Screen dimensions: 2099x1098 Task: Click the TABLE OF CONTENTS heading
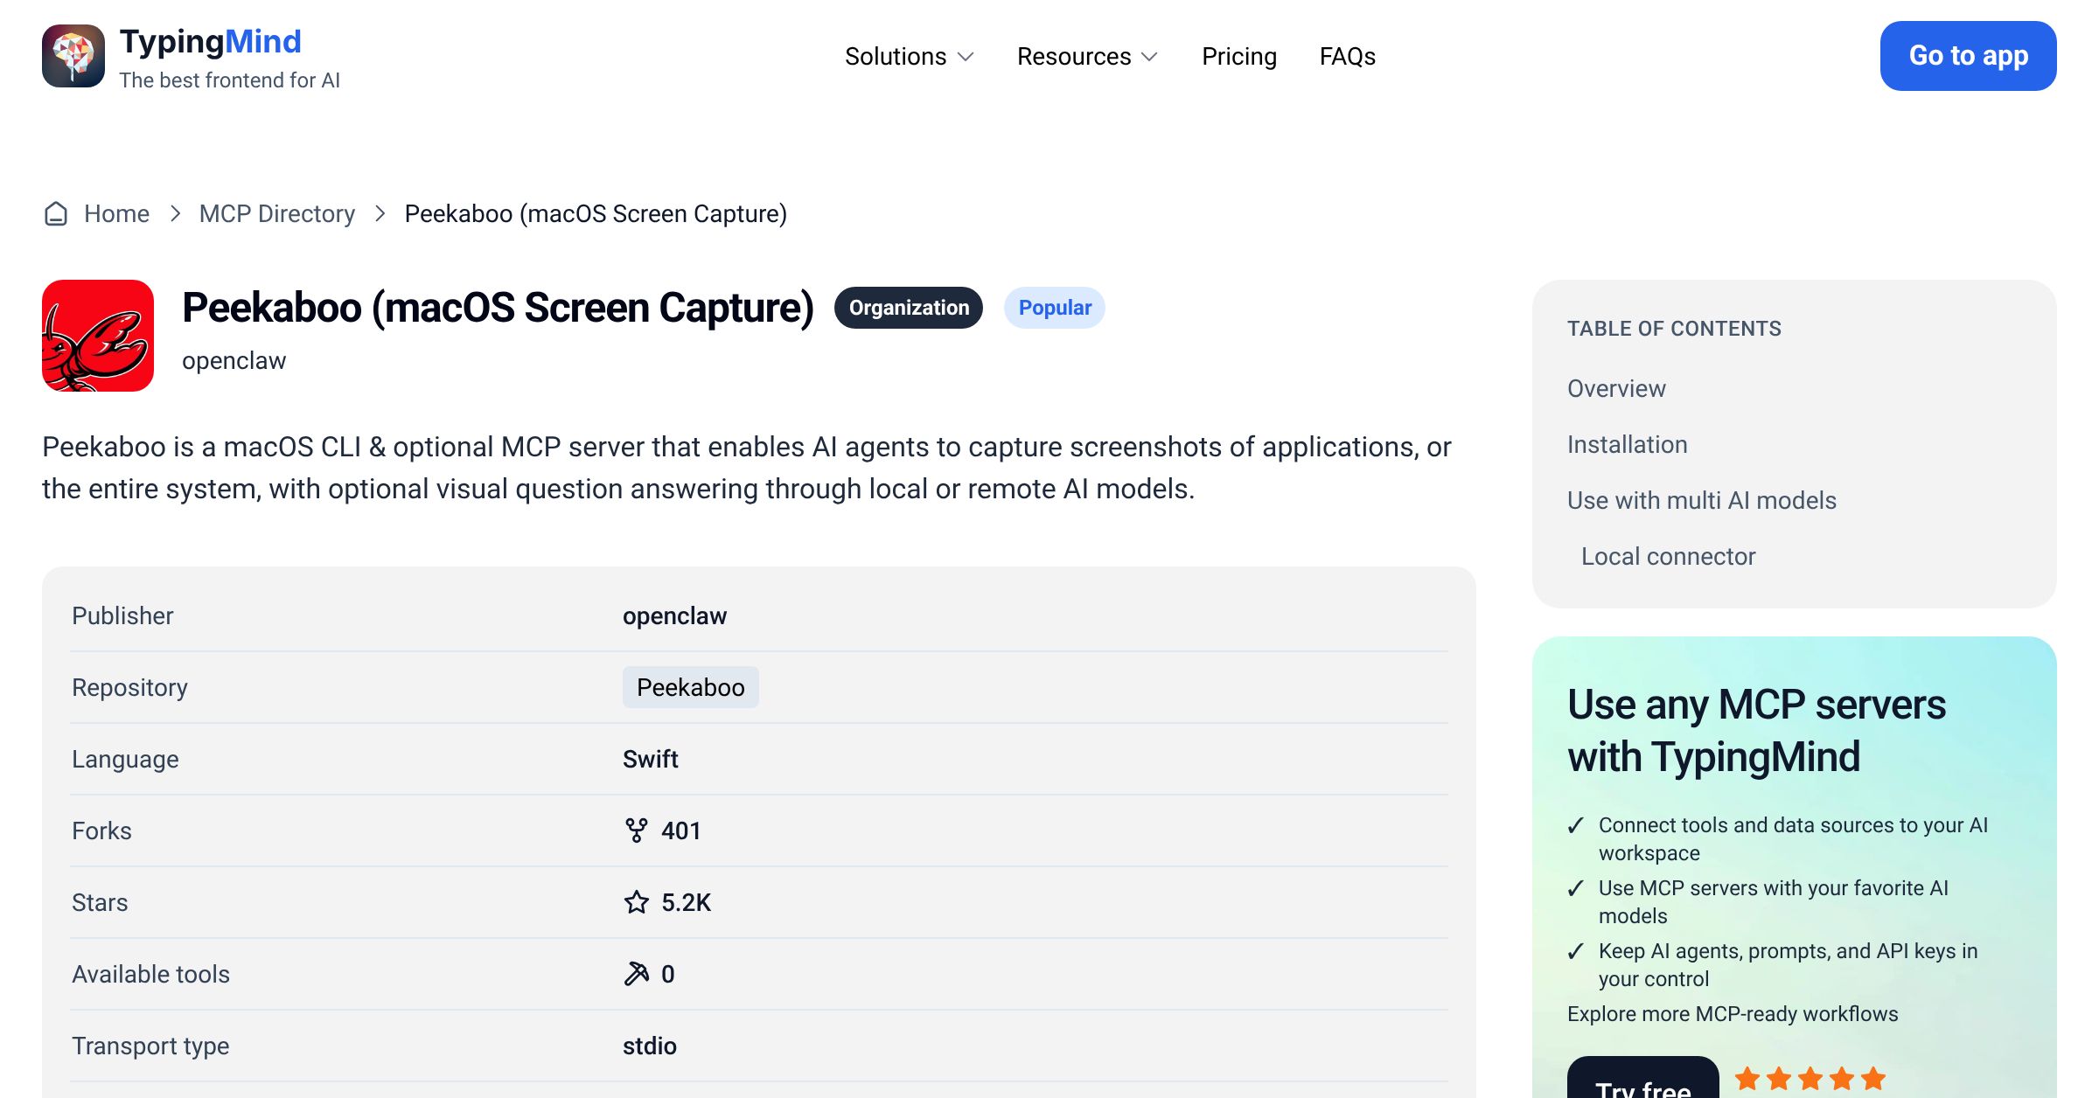point(1674,329)
